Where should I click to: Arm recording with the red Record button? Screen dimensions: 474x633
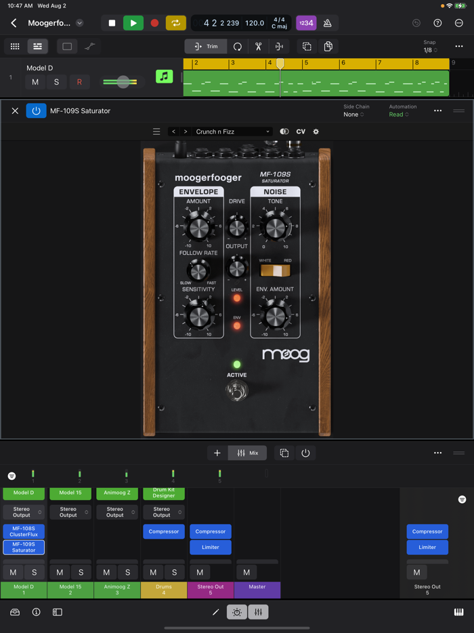[x=154, y=23]
